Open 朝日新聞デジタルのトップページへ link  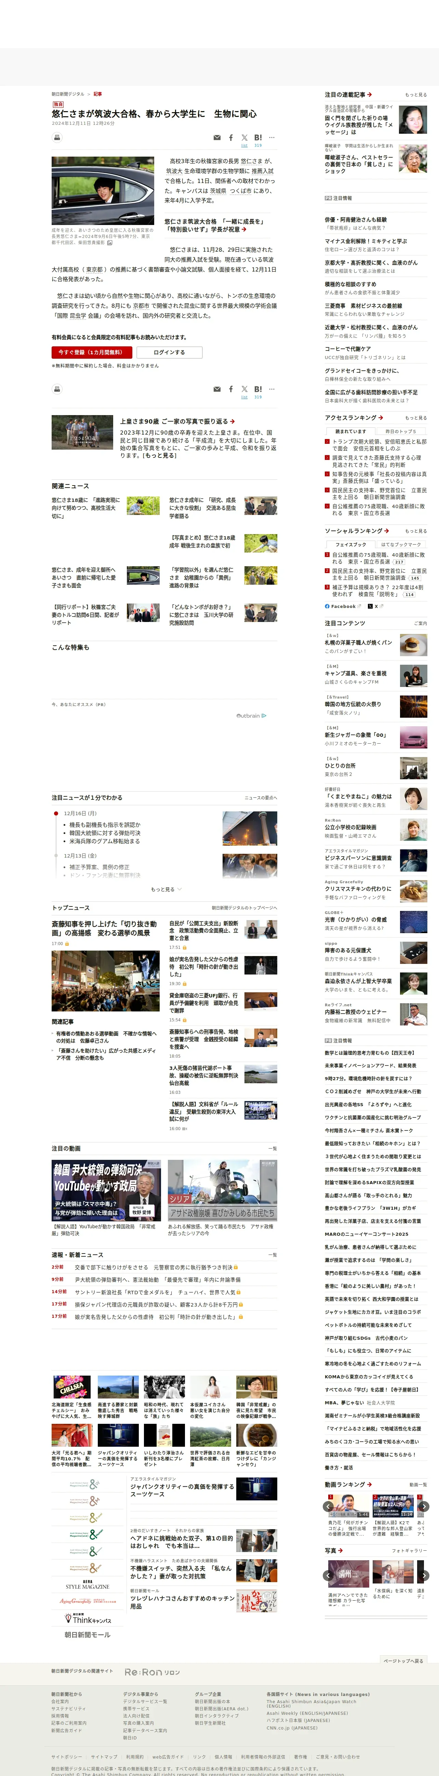(244, 908)
